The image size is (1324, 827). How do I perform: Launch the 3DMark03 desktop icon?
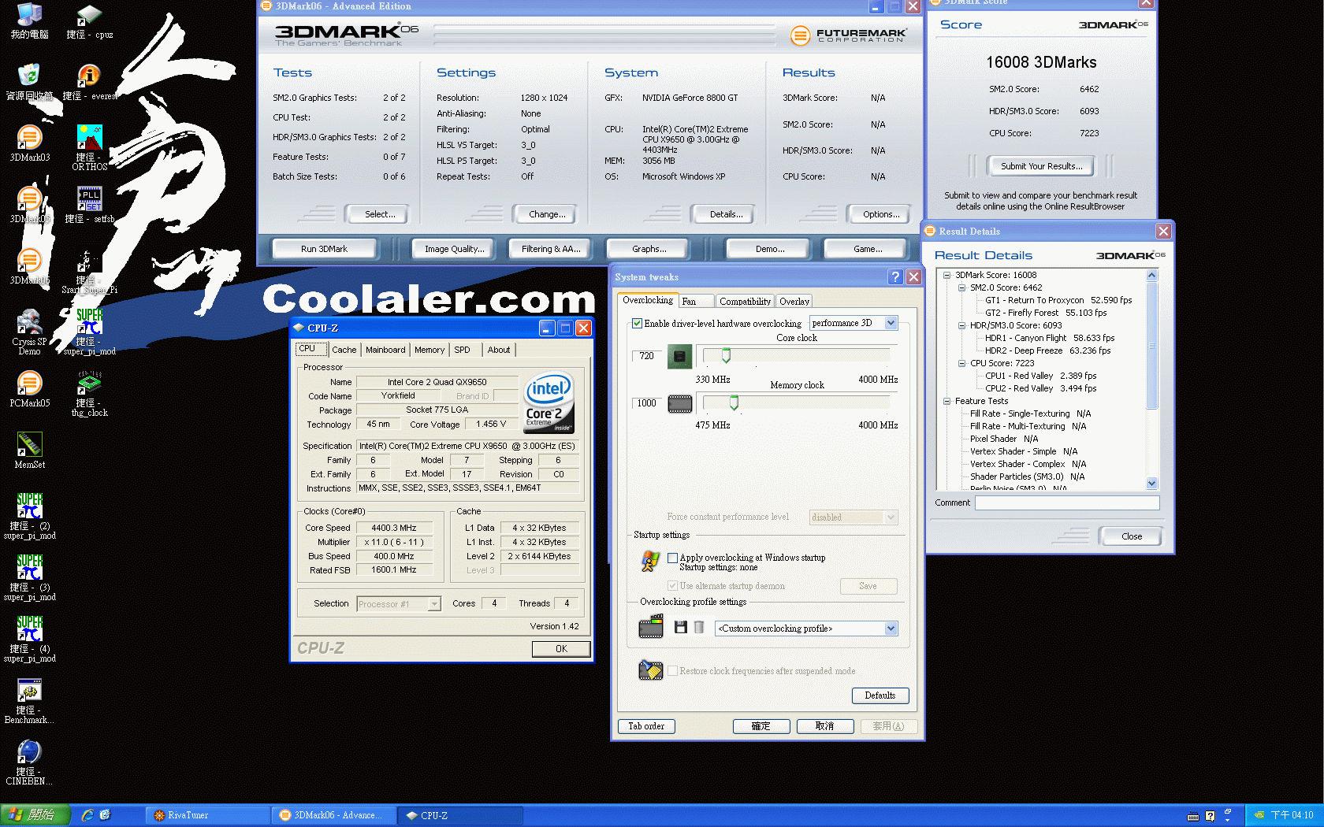click(30, 143)
